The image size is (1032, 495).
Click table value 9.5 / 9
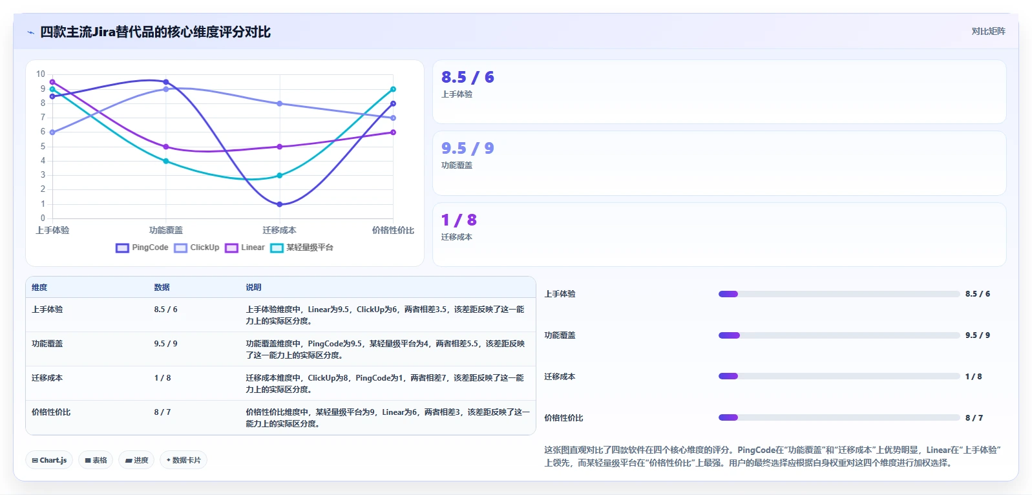tap(165, 344)
